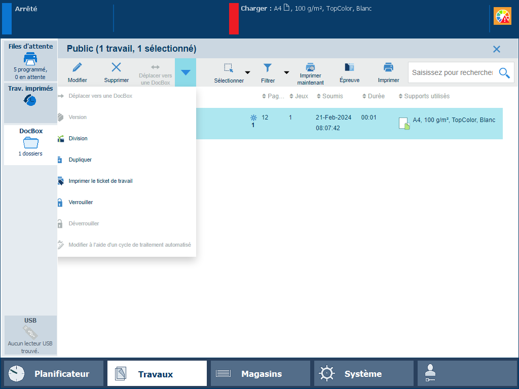Expand the Filtrer dropdown arrow

tap(286, 72)
